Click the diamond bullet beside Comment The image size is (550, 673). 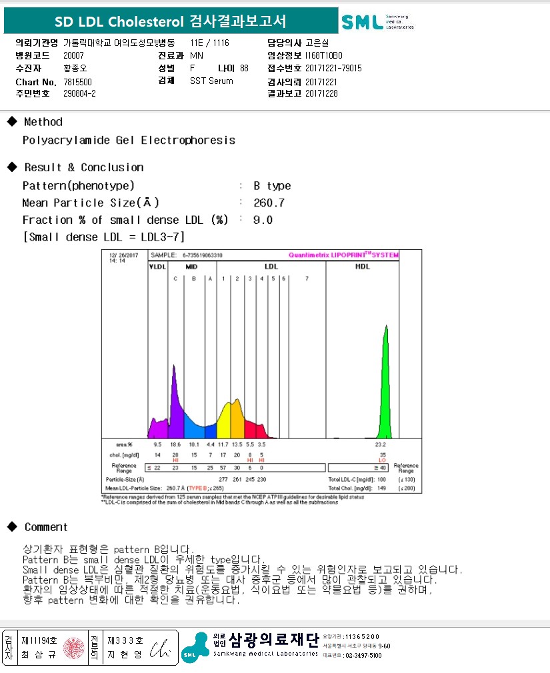coord(12,526)
